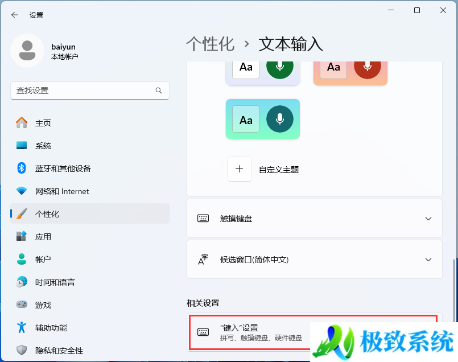The width and height of the screenshot is (458, 362).
Task: Open 蓝牙和其他设备 page
Action: coord(90,168)
